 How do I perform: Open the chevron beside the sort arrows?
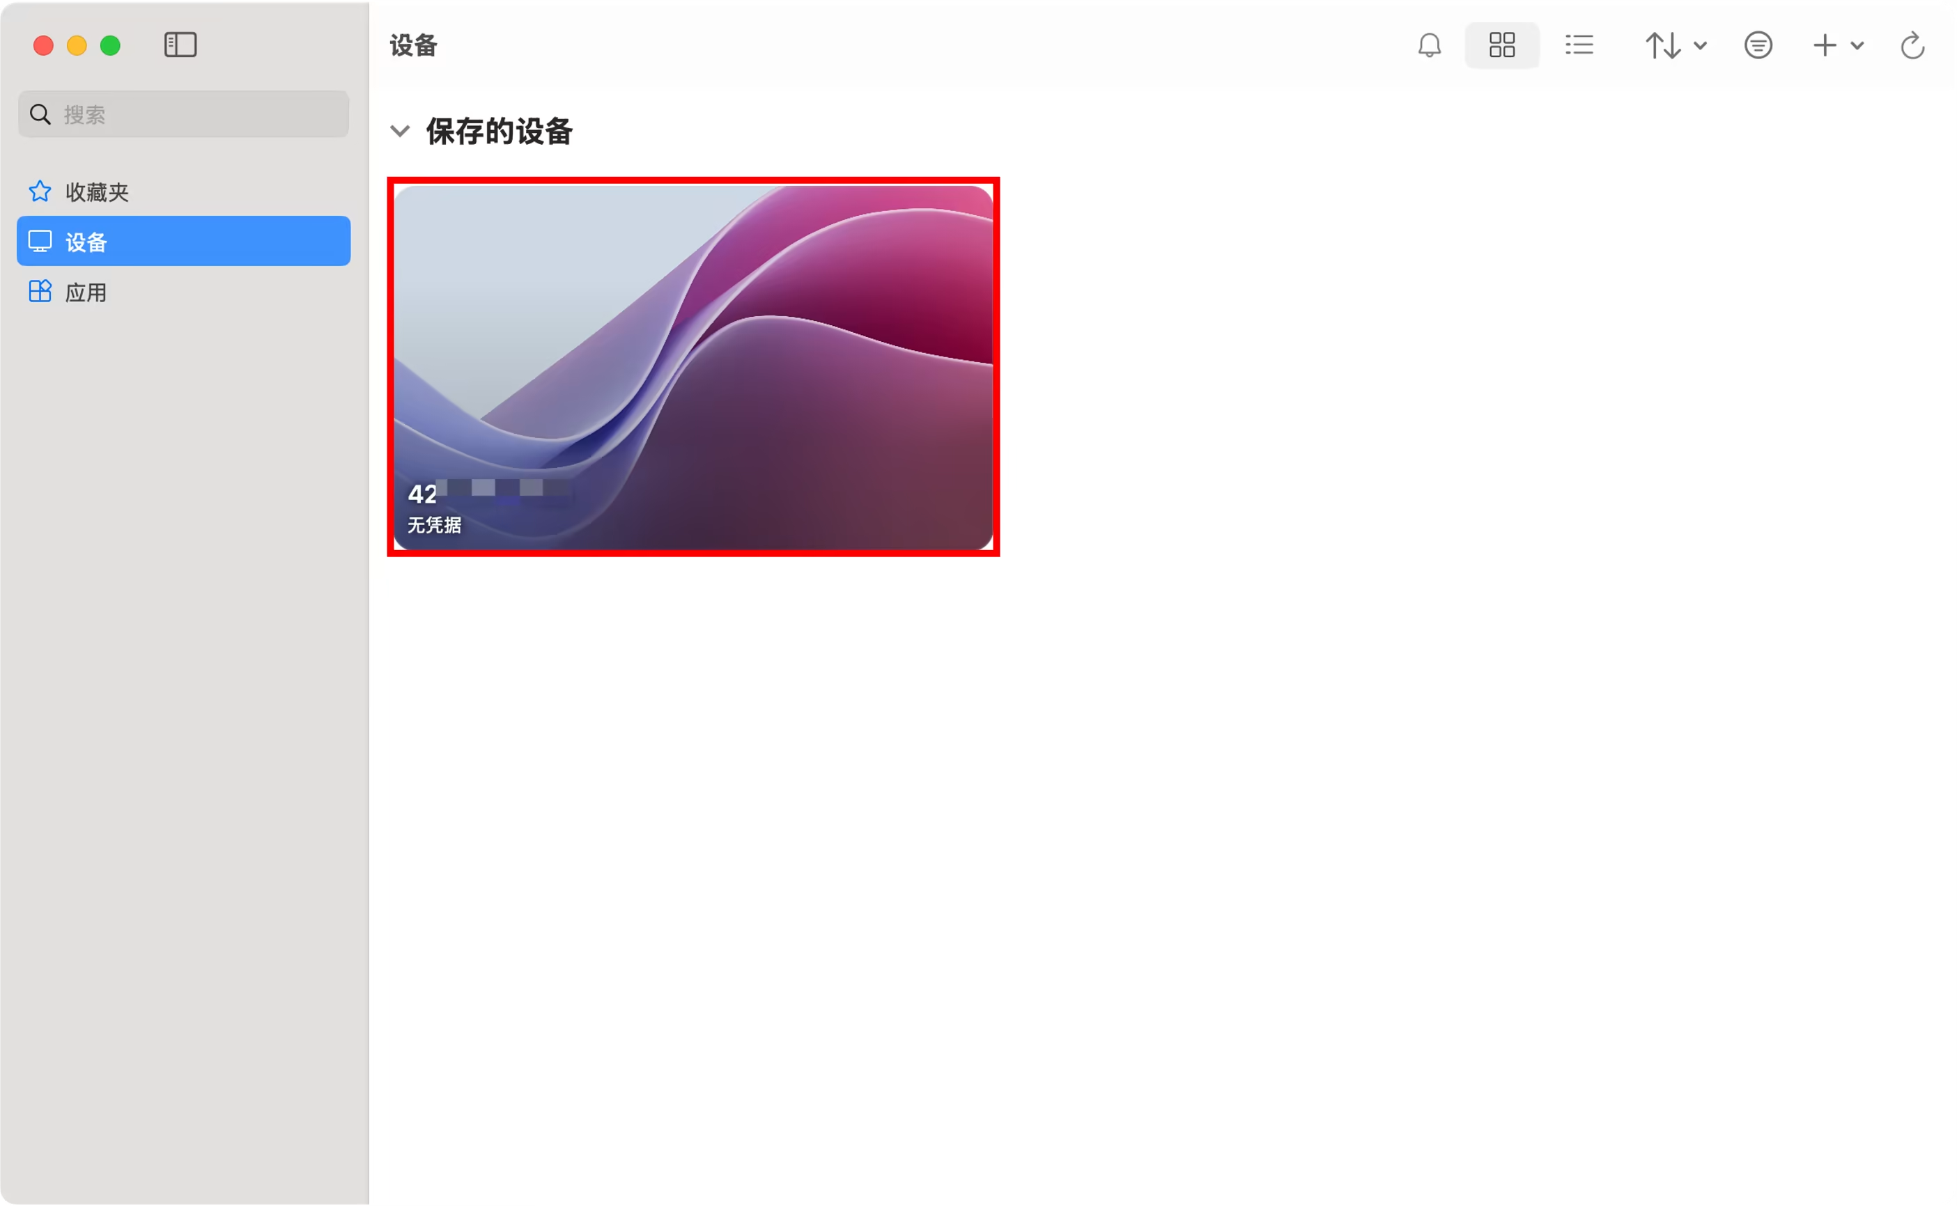pyautogui.click(x=1700, y=45)
